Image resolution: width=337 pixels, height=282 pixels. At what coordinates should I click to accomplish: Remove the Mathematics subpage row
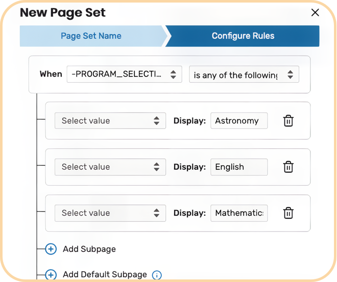click(x=288, y=213)
